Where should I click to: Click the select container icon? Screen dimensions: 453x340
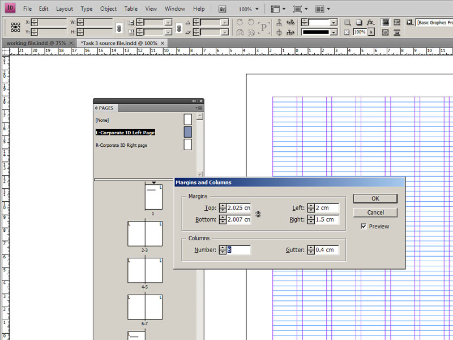pyautogui.click(x=279, y=22)
